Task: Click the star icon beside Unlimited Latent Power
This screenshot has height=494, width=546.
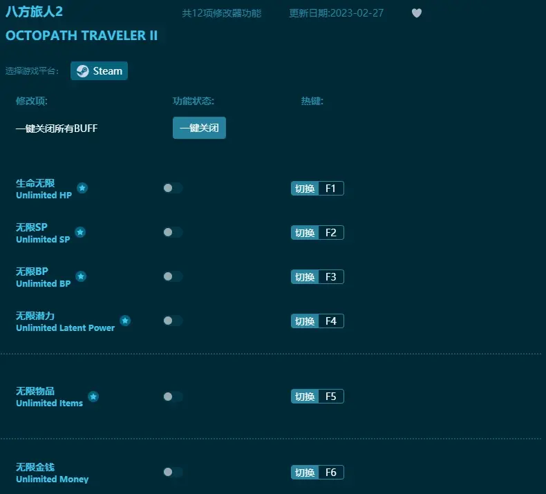Action: 125,321
